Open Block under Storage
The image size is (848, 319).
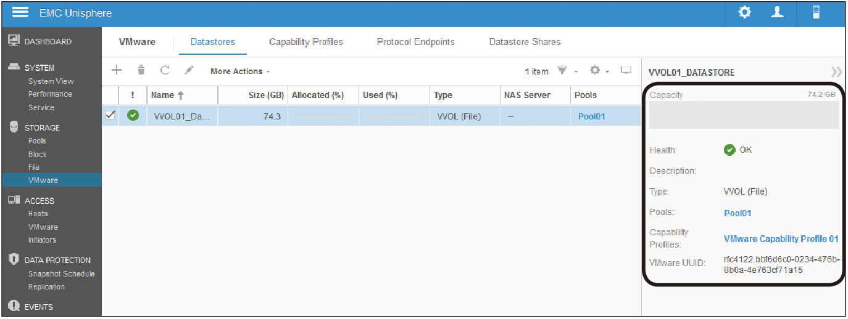click(37, 155)
